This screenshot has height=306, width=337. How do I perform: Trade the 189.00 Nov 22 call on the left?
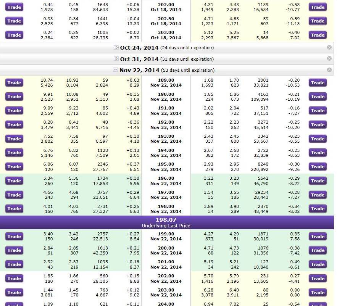(x=14, y=83)
